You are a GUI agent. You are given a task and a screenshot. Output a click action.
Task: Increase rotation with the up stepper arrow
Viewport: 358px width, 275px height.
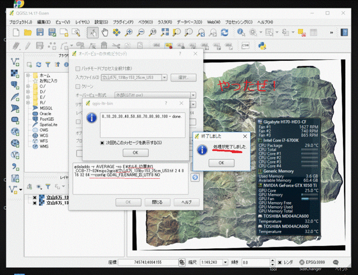(272, 260)
